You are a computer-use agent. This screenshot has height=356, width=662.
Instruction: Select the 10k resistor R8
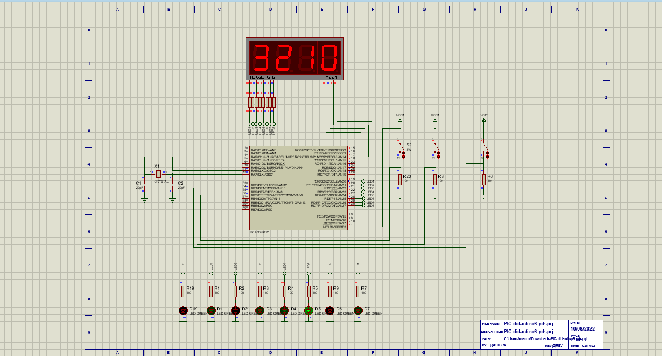(435, 179)
